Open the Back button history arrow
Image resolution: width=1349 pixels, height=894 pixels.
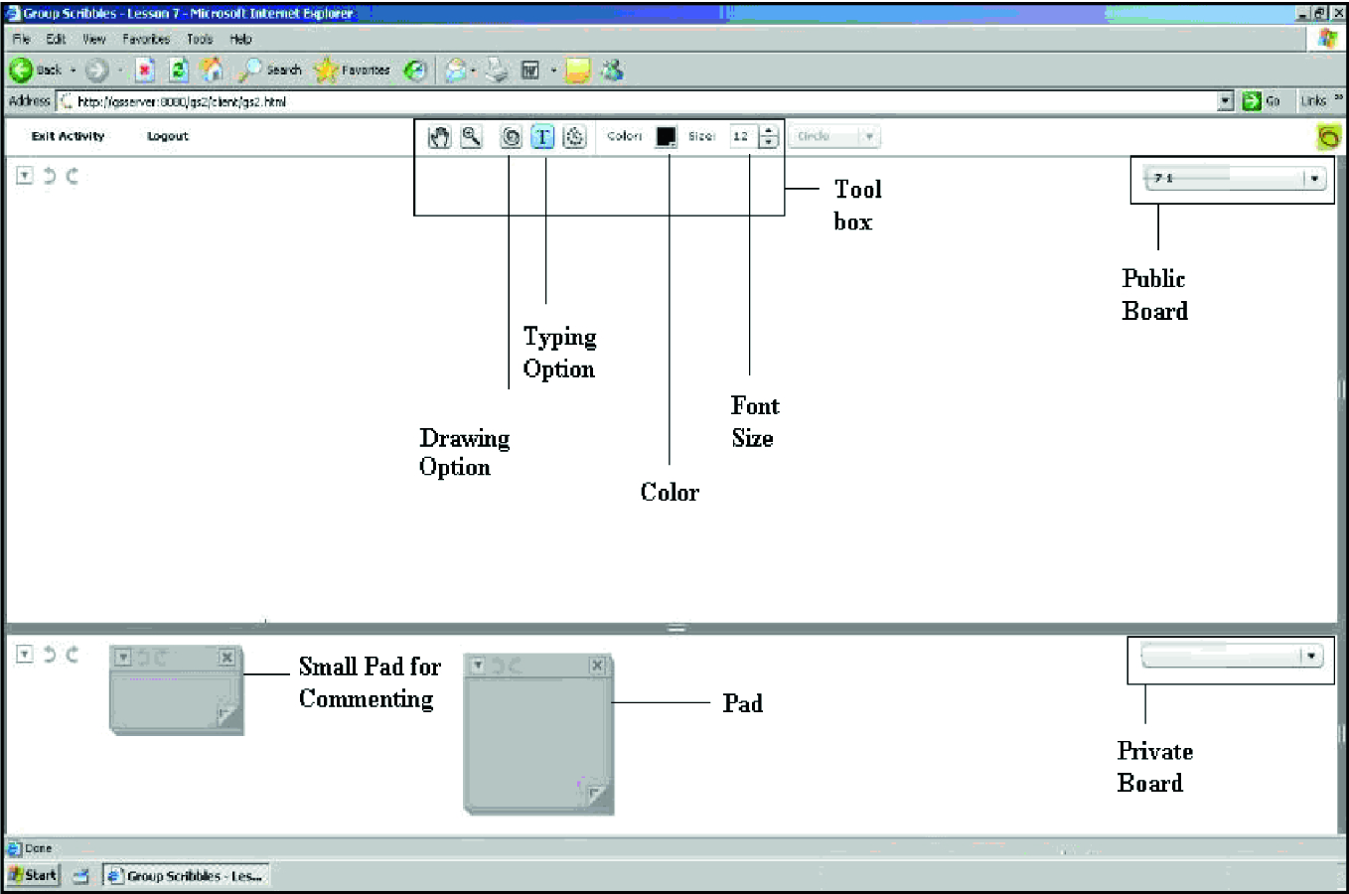(73, 70)
